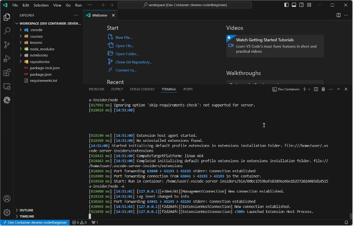
Task: Maximize panel size with chevron up
Action: point(338,89)
